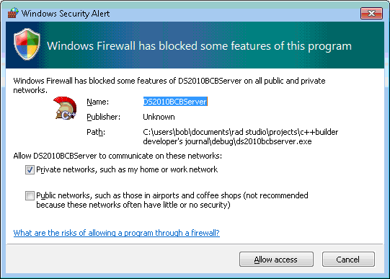This screenshot has width=390, height=279.
Task: Close the Windows Security Alert dialog
Action: pyautogui.click(x=371, y=13)
